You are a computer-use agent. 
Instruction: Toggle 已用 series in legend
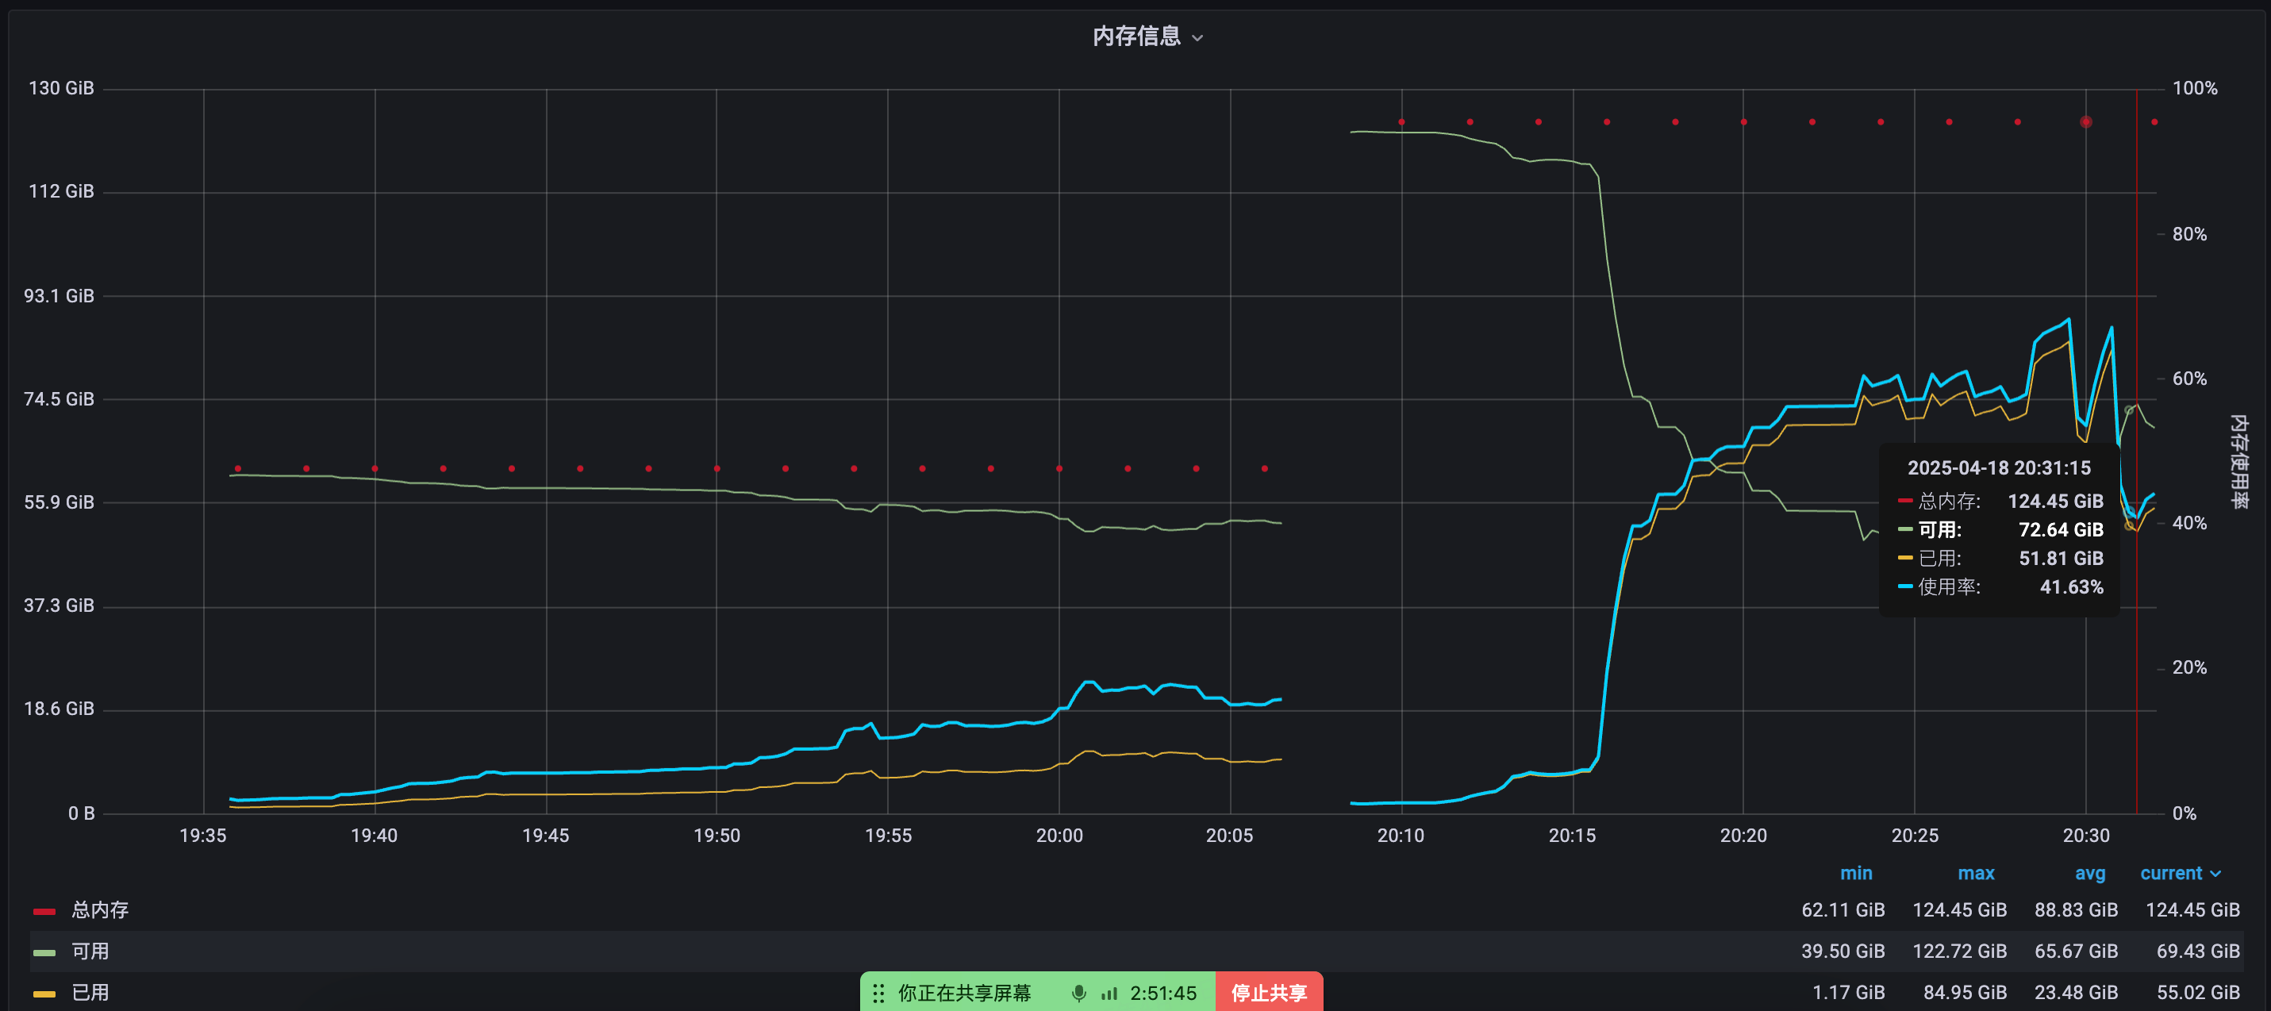(90, 993)
